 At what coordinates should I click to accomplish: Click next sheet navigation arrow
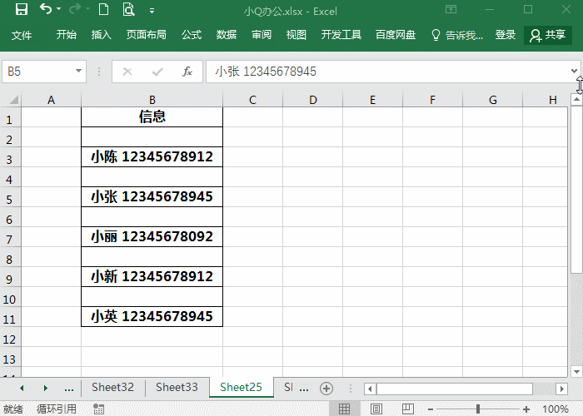tap(45, 389)
